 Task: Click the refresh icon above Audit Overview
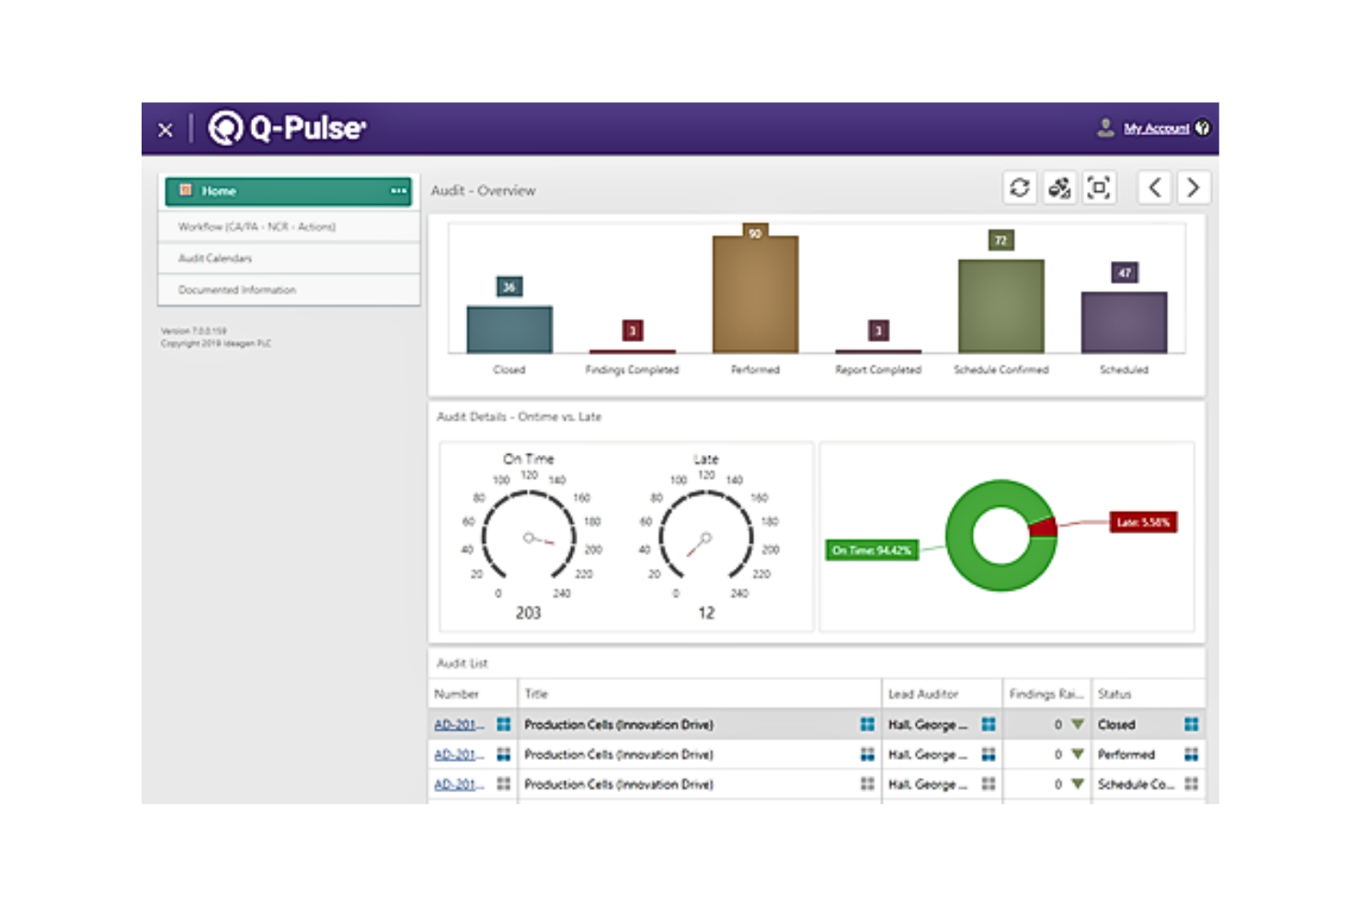tap(1019, 187)
